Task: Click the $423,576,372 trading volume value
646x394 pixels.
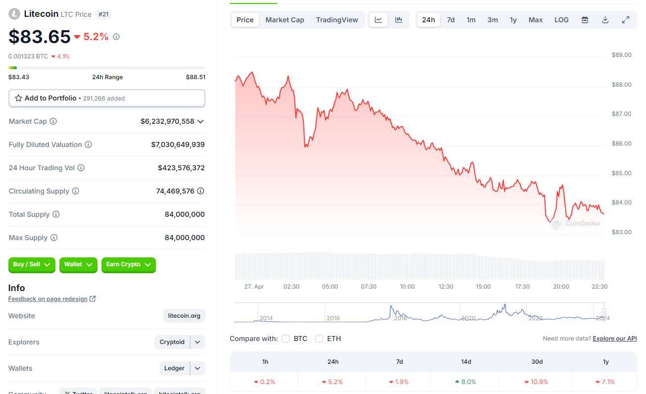Action: 181,168
